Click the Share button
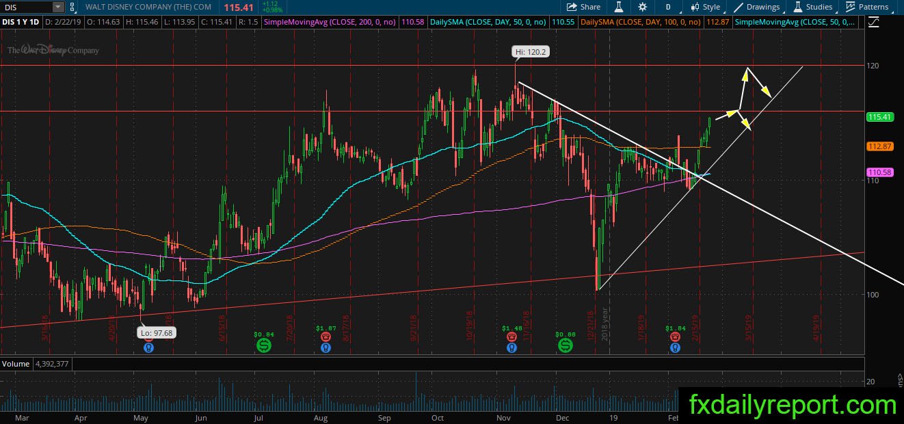The width and height of the screenshot is (904, 424). coord(583,7)
